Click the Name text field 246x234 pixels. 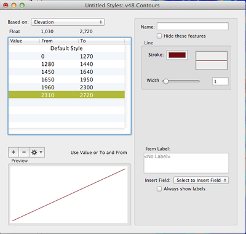[192, 26]
